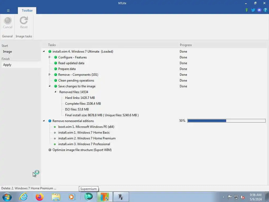This screenshot has width=269, height=202.
Task: Click green status icon of Configure - Features
Action: [56, 57]
